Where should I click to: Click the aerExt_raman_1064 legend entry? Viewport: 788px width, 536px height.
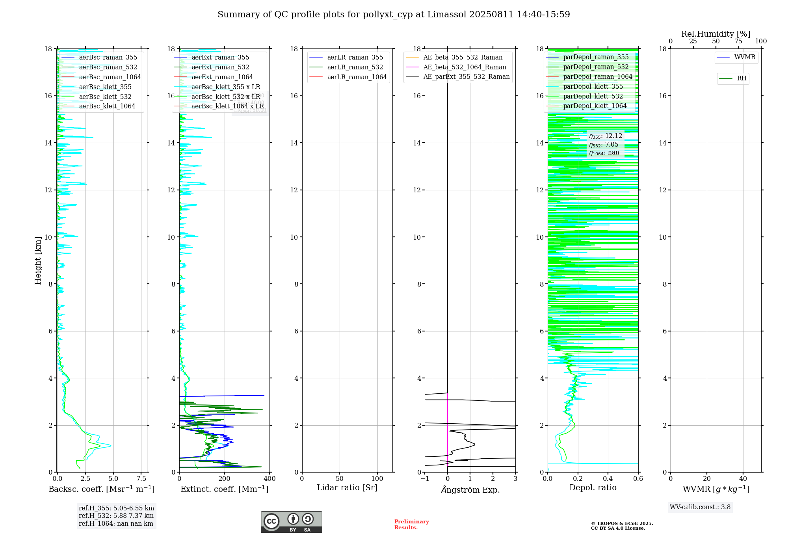point(214,77)
